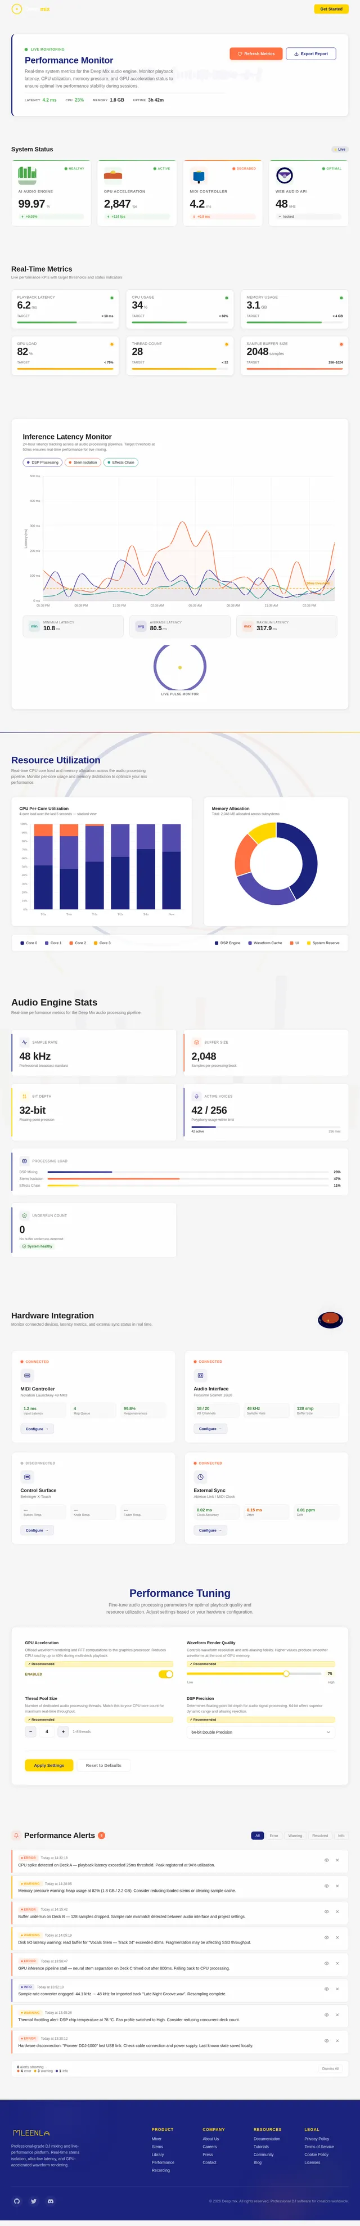Click the Buffer Size stat icon

coord(196,1042)
